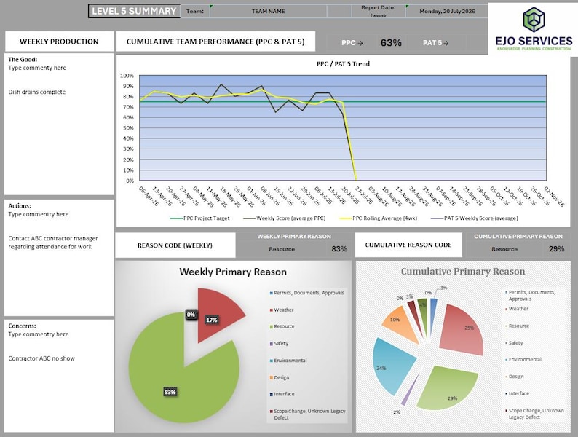The image size is (578, 437).
Task: Click 'Weather' in the cumulative pie legend
Action: (x=516, y=309)
